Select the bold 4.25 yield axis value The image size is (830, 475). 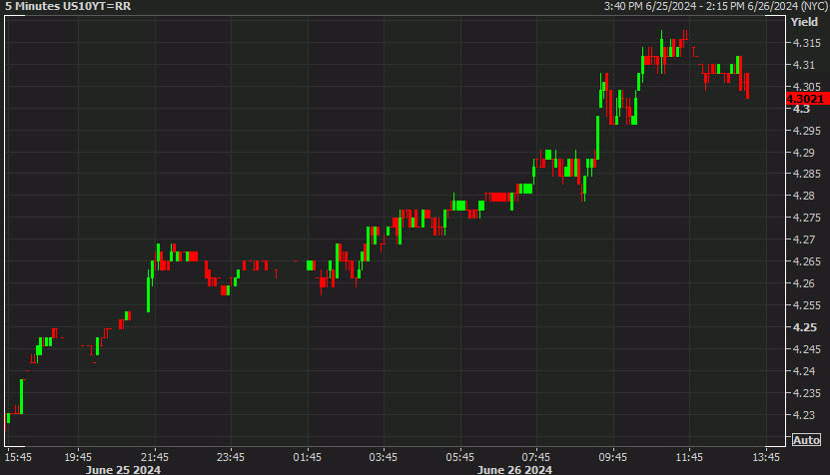tap(805, 327)
